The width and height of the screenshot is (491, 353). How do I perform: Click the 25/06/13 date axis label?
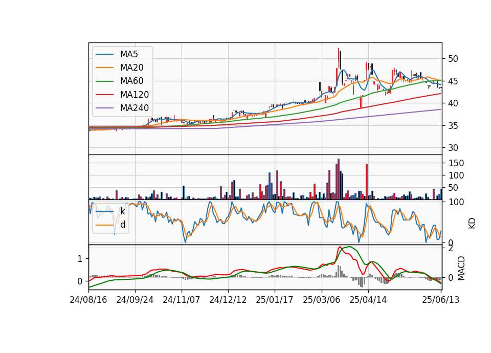coord(441,300)
